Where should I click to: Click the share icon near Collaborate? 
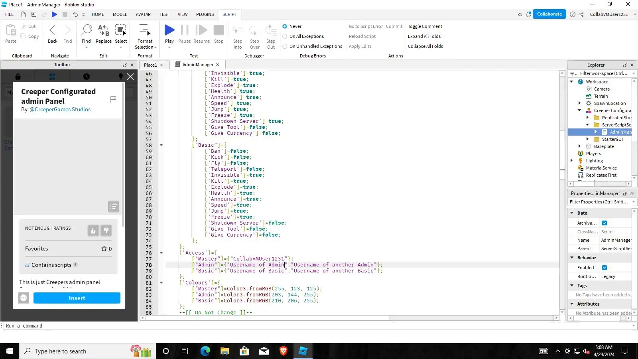point(581,14)
